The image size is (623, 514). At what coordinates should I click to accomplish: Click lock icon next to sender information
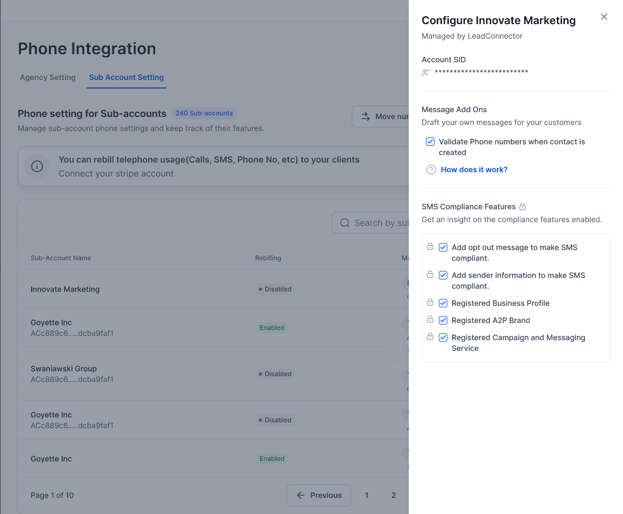coord(430,274)
